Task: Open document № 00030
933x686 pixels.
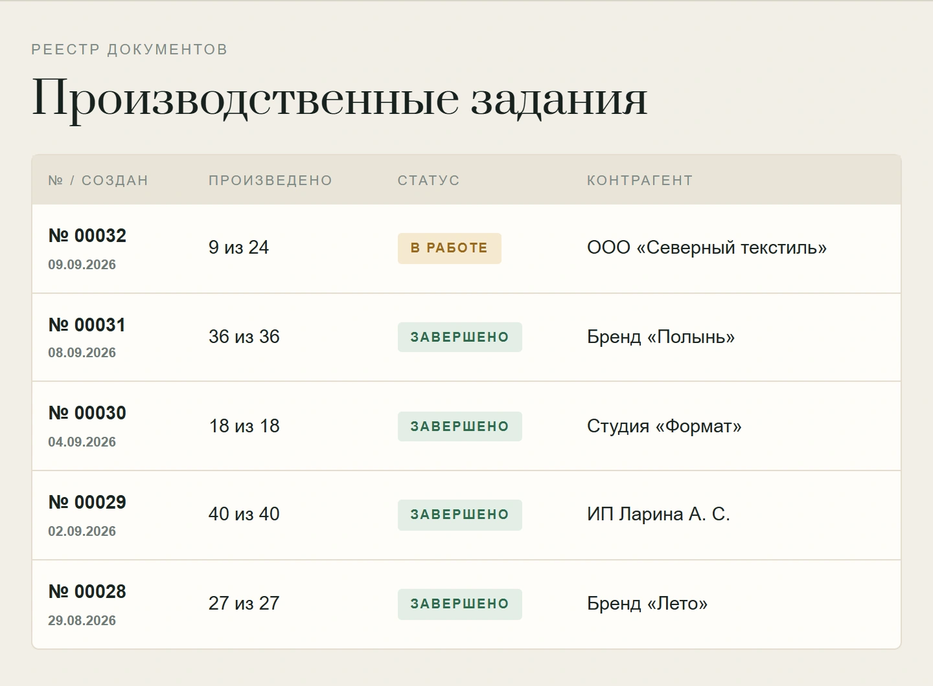Action: pyautogui.click(x=87, y=413)
